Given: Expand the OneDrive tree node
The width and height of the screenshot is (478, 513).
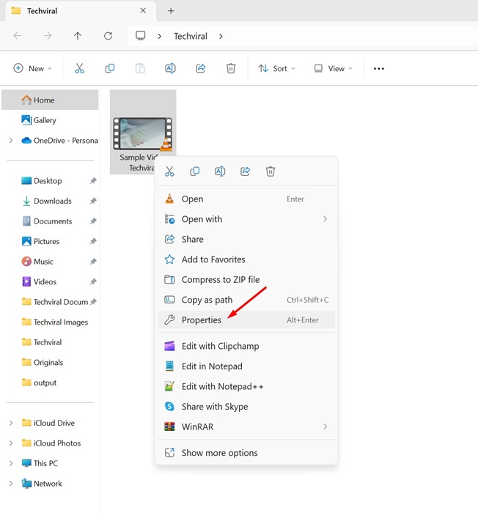Looking at the screenshot, I should [x=11, y=141].
